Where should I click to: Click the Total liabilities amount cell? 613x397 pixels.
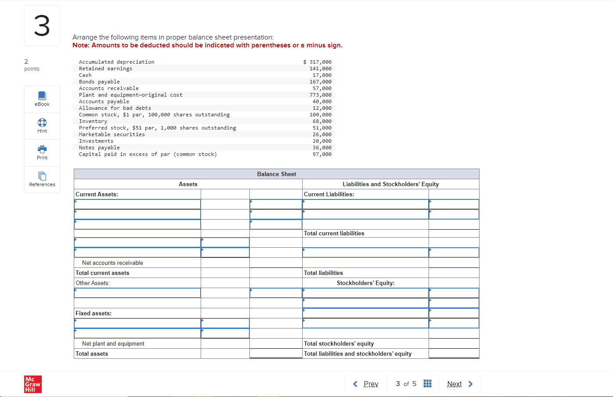(454, 273)
